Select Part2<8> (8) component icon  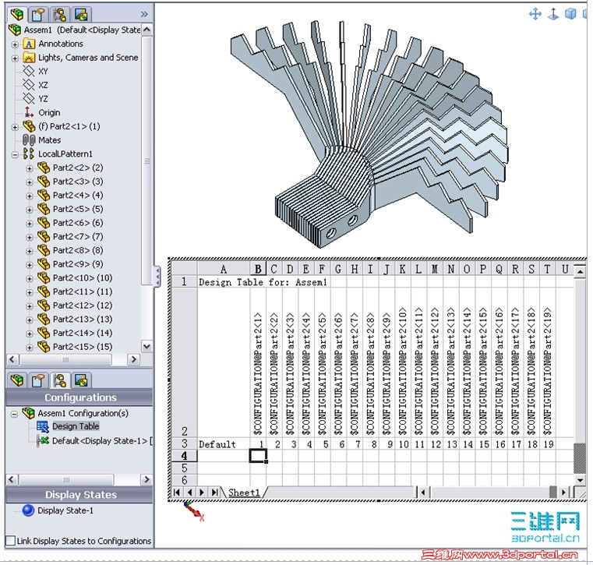click(x=44, y=250)
